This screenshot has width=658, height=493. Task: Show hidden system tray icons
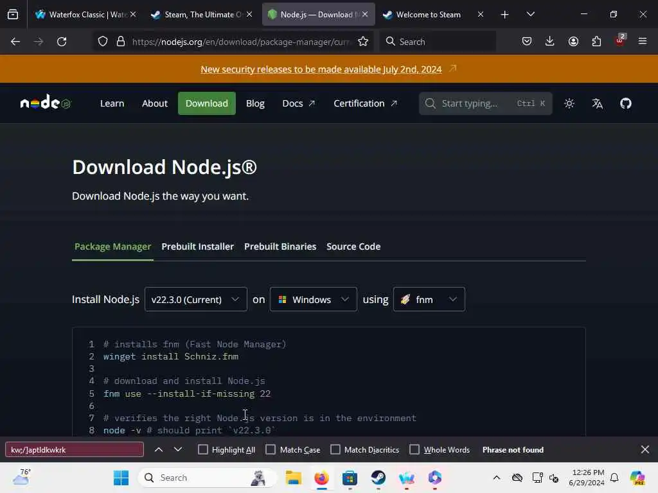pyautogui.click(x=497, y=478)
